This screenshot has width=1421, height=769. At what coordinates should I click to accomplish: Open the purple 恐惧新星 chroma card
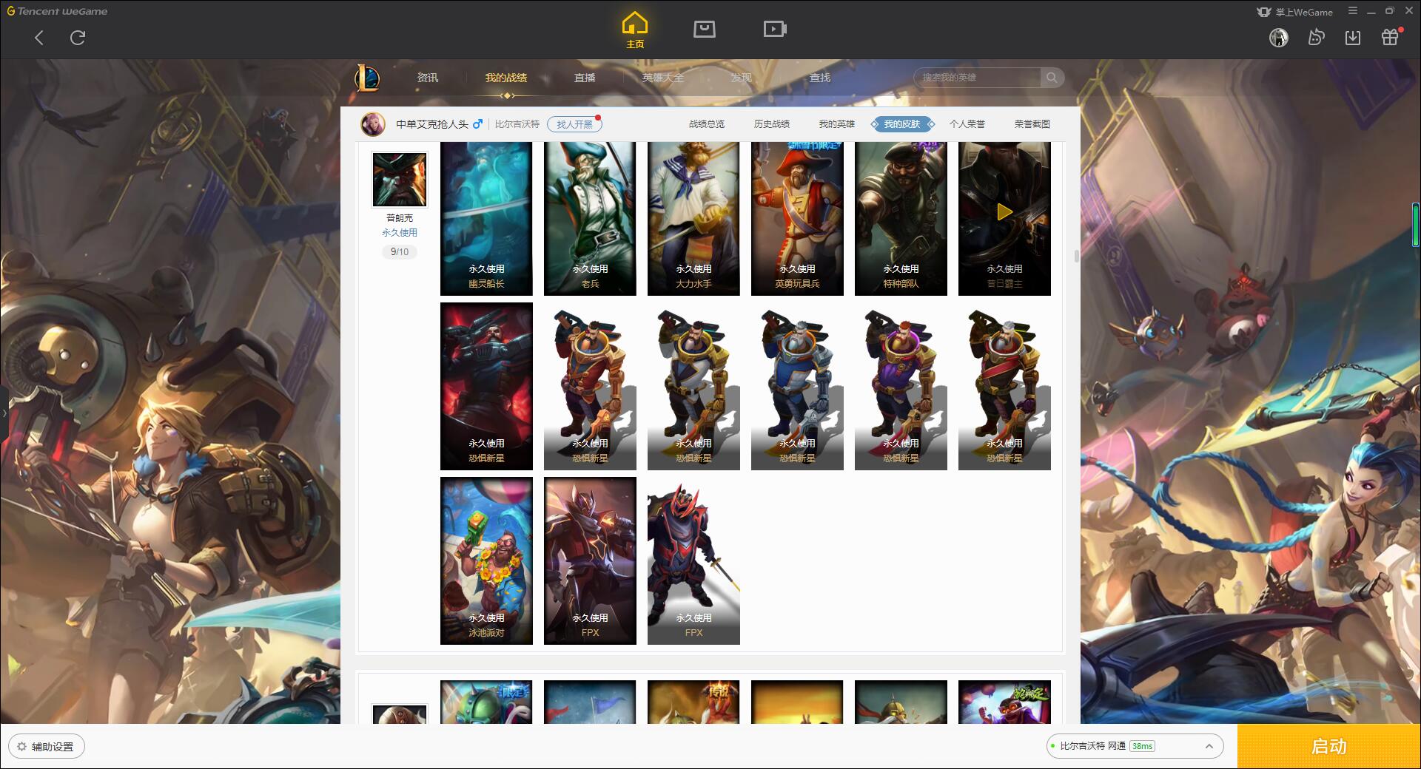901,386
